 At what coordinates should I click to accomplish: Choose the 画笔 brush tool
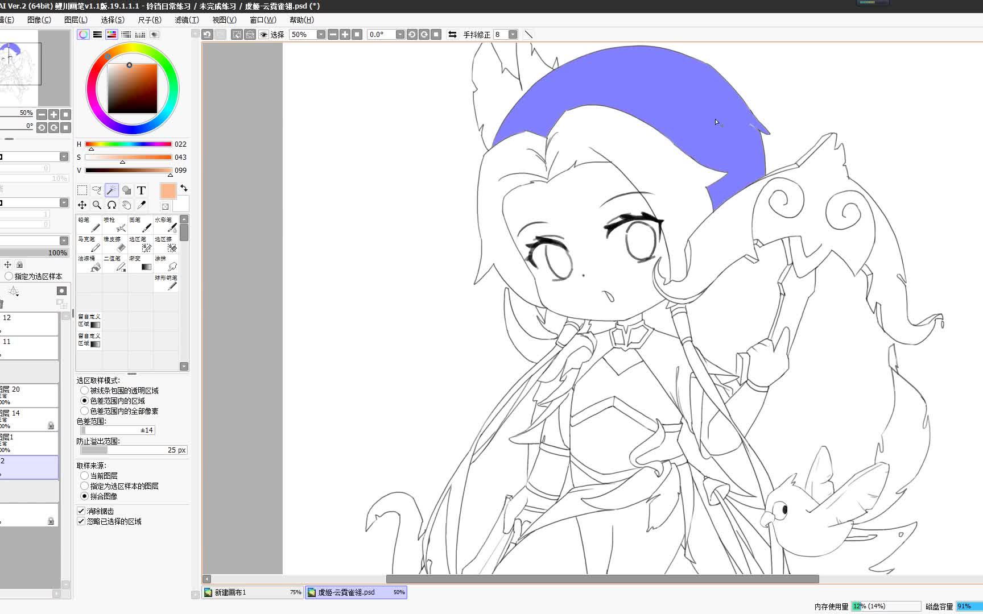(140, 225)
